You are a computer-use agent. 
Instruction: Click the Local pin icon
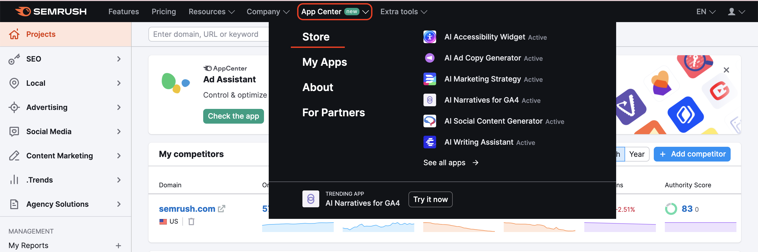click(14, 83)
